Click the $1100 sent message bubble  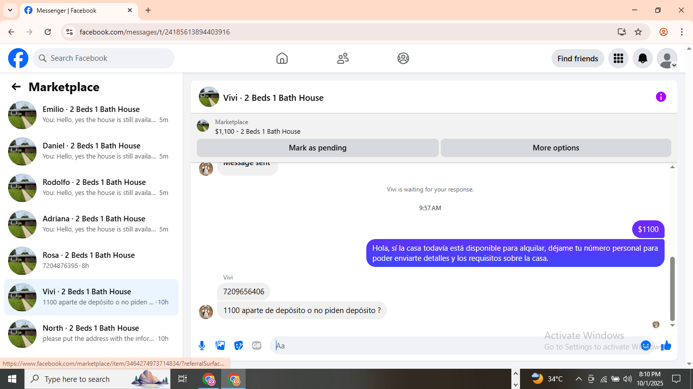(648, 229)
